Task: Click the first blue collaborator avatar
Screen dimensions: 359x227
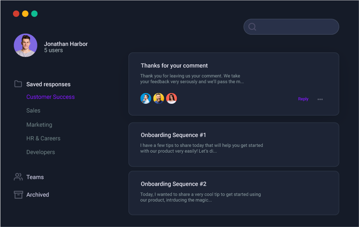Action: coord(146,98)
